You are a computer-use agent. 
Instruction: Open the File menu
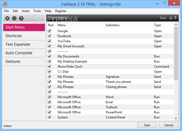tap(6, 11)
